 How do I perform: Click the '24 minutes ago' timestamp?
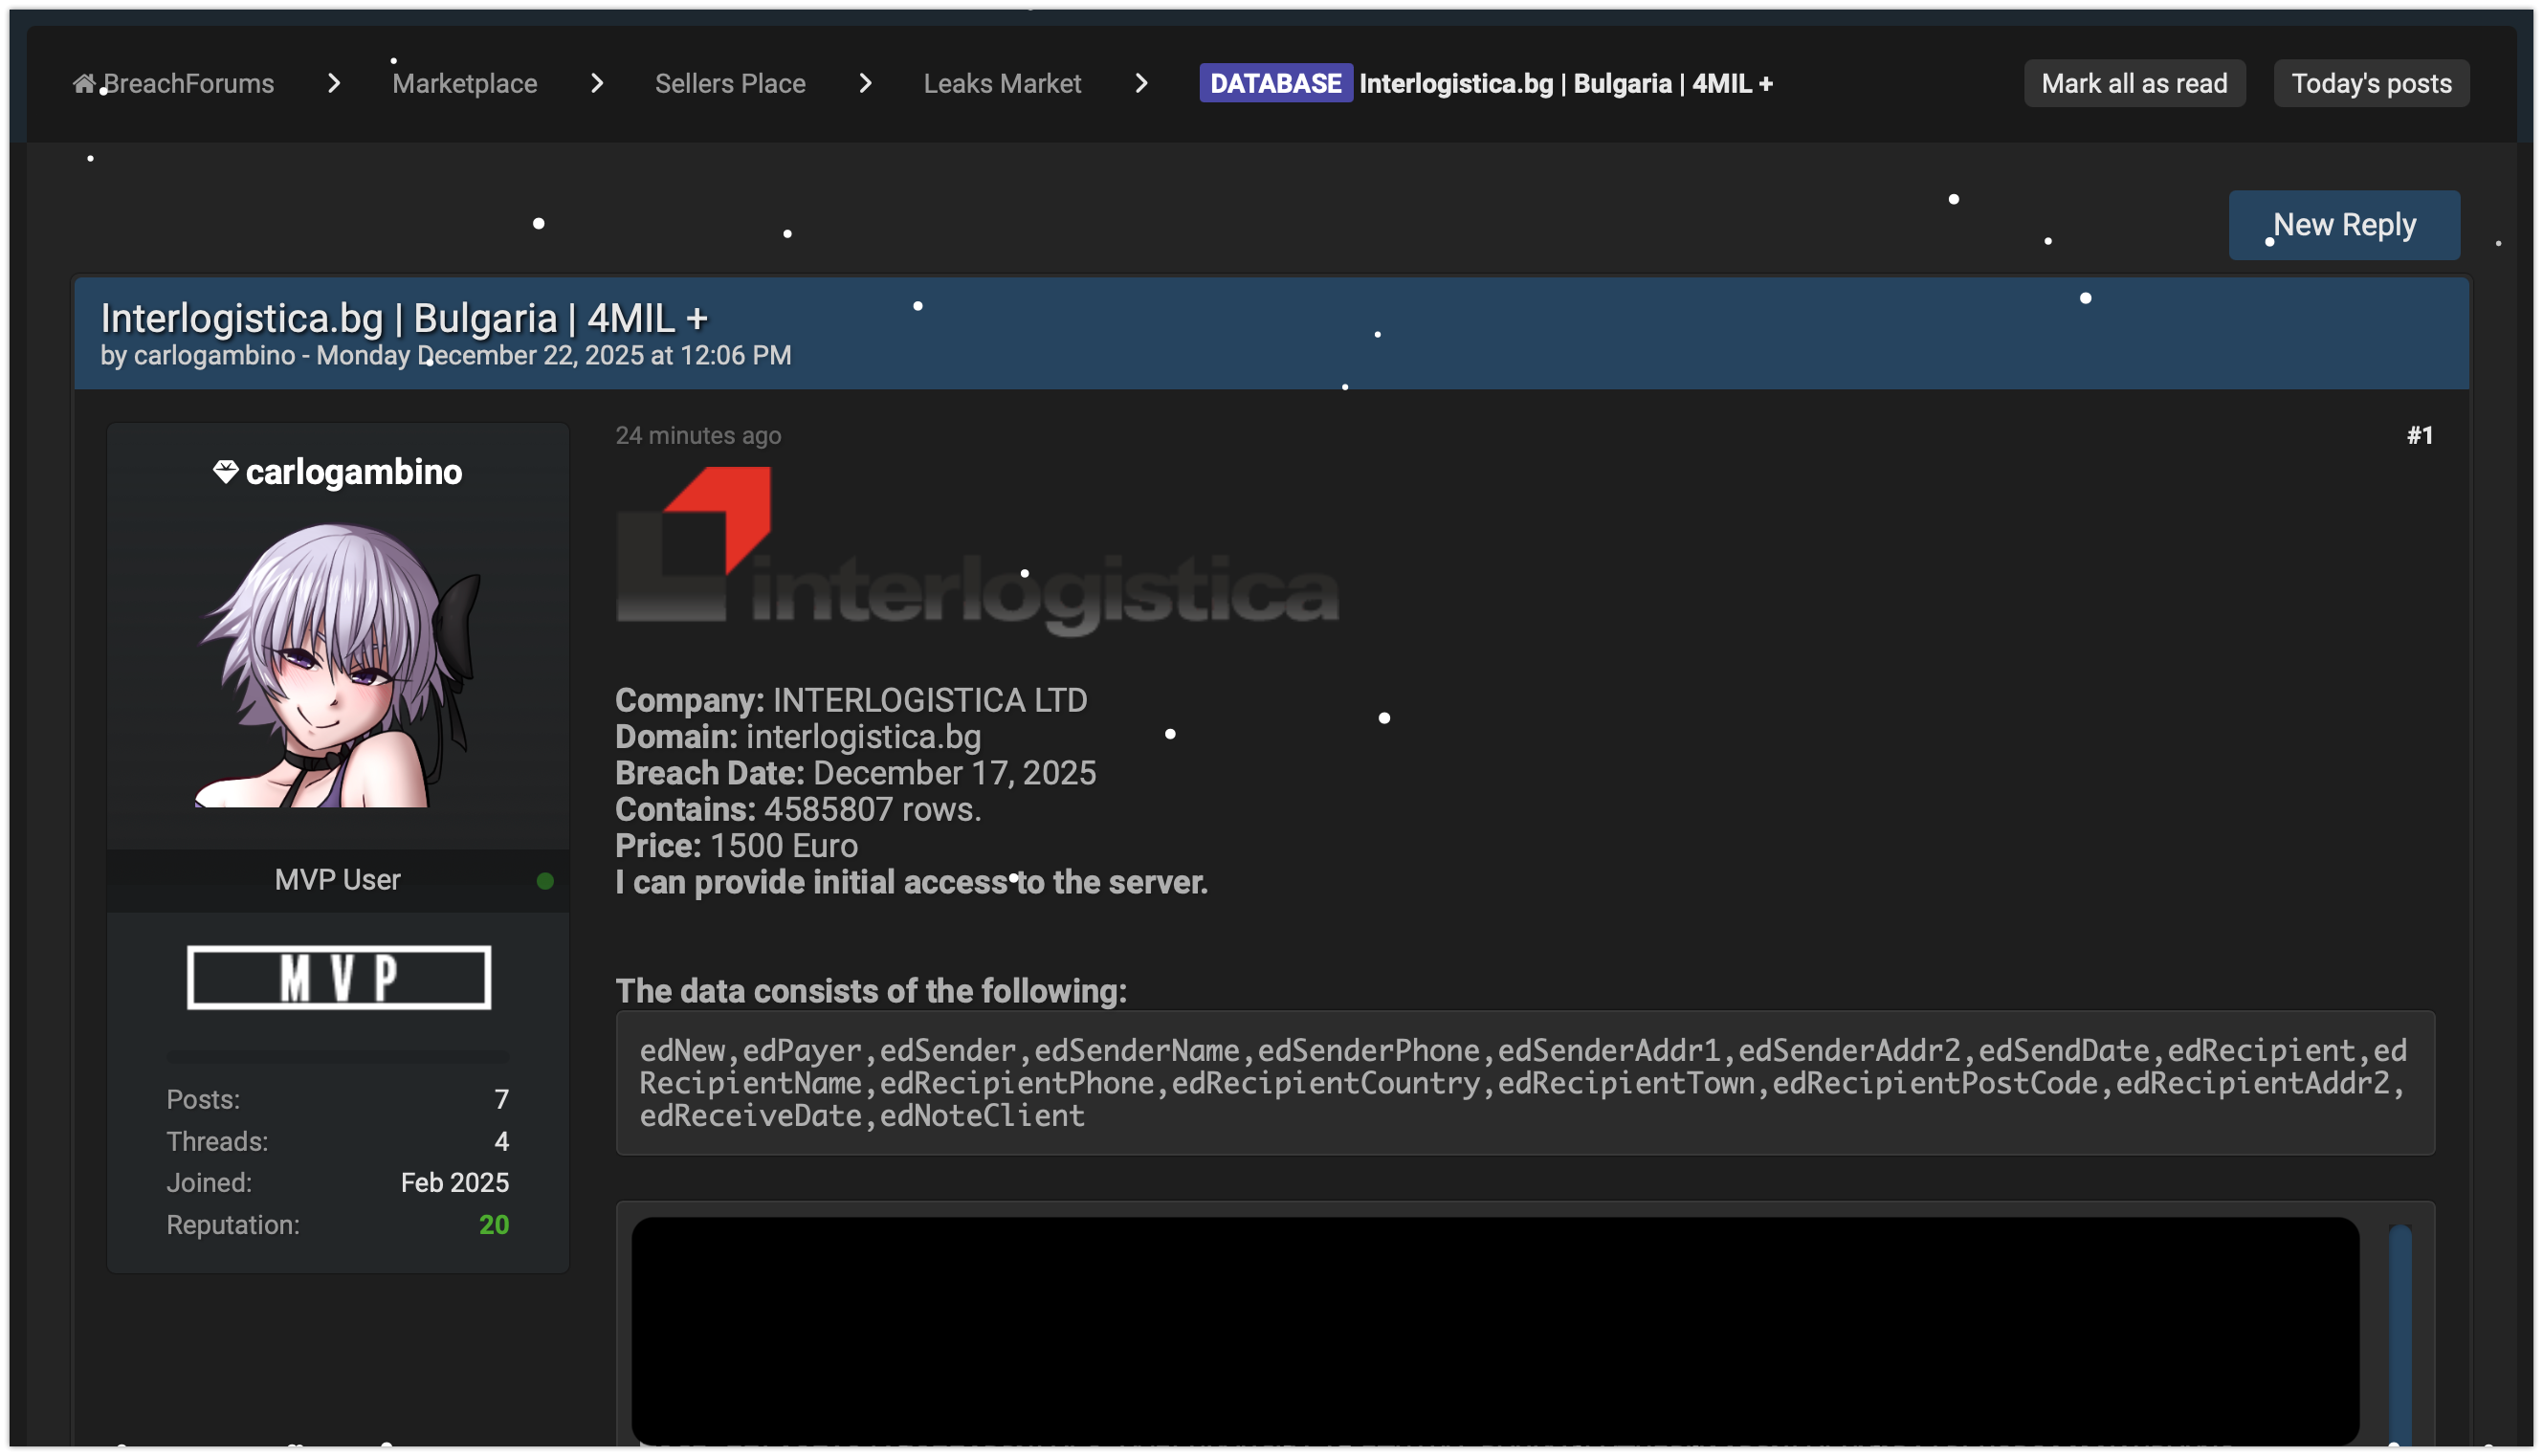tap(698, 436)
